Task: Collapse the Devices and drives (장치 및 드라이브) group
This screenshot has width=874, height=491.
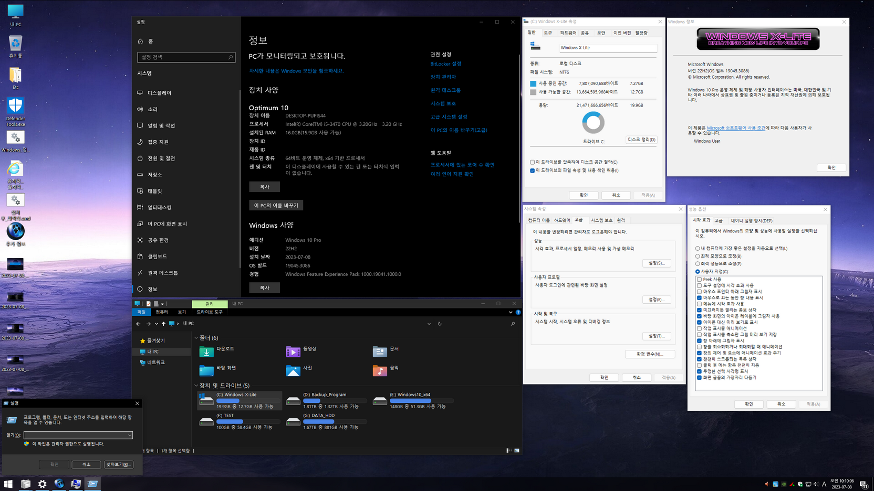Action: tap(196, 386)
